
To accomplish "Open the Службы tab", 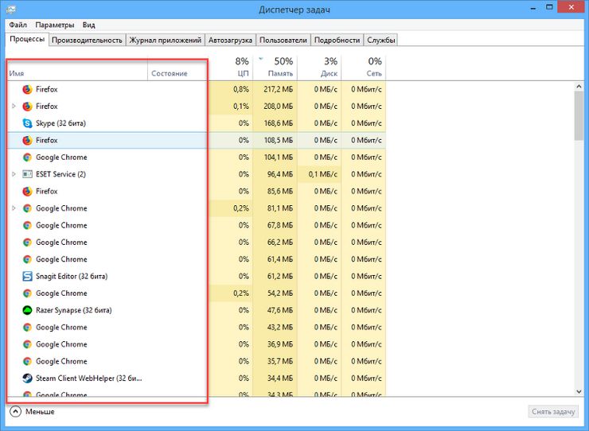I will point(381,41).
